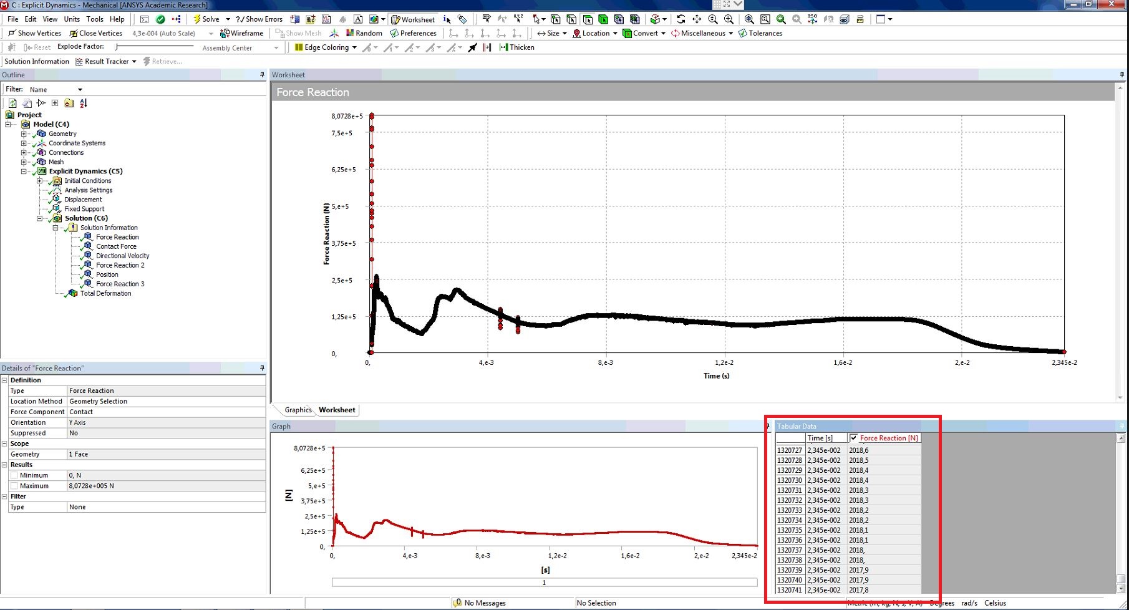The image size is (1129, 610).
Task: Click the Tabular Data vertical scrollbar
Action: point(1121,513)
